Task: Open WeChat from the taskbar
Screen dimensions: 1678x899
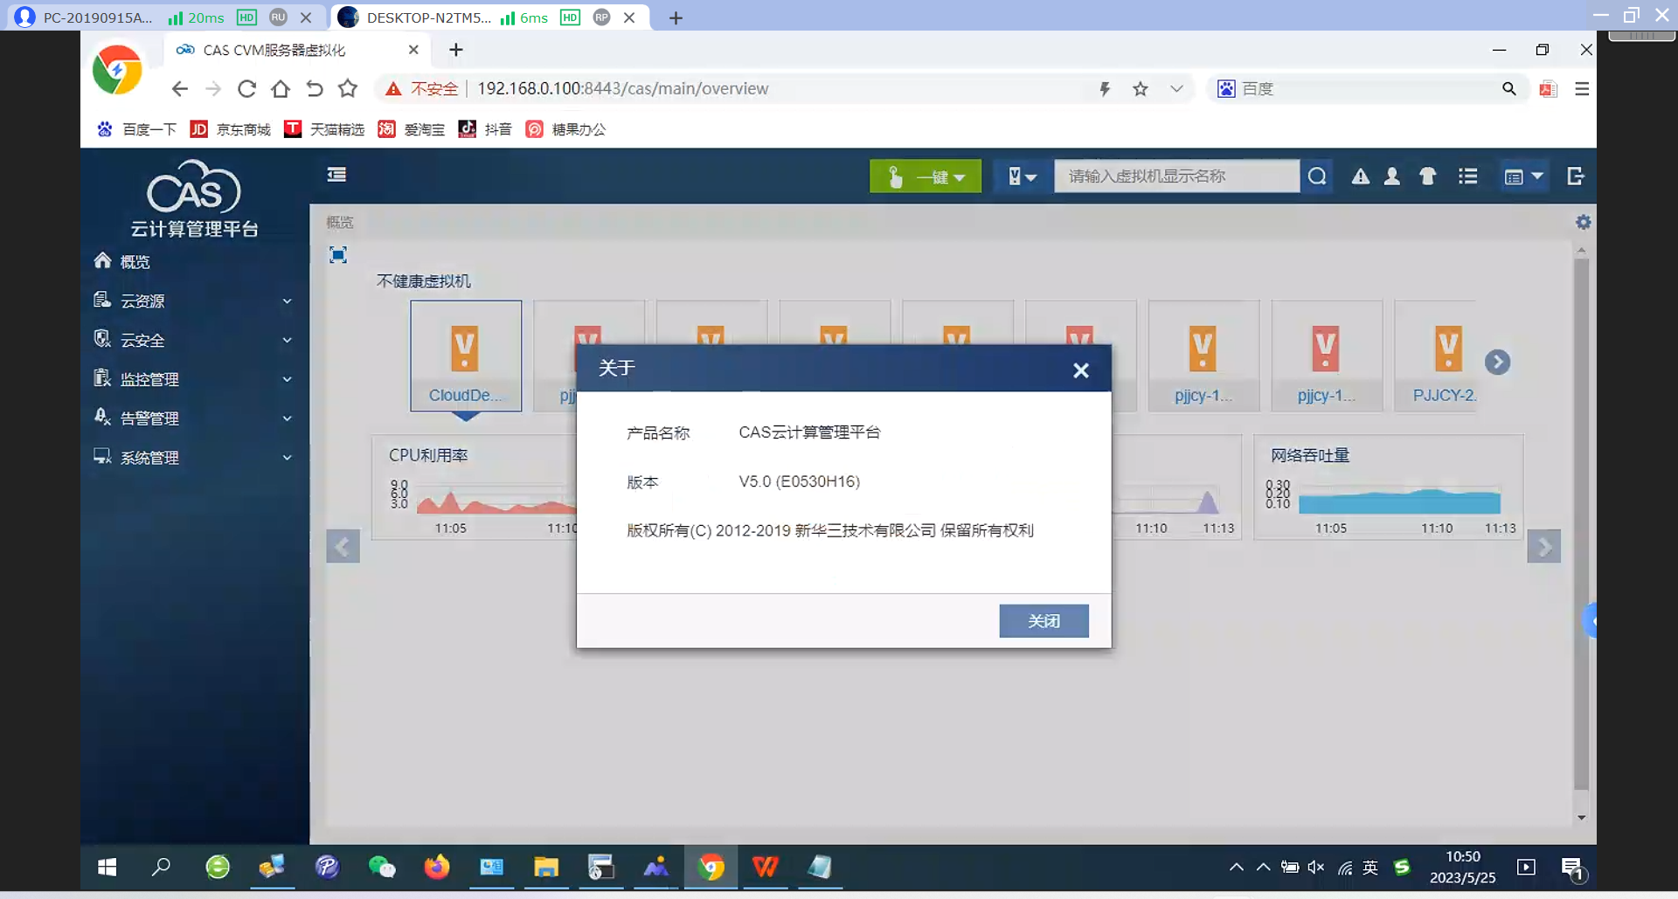Action: point(382,867)
